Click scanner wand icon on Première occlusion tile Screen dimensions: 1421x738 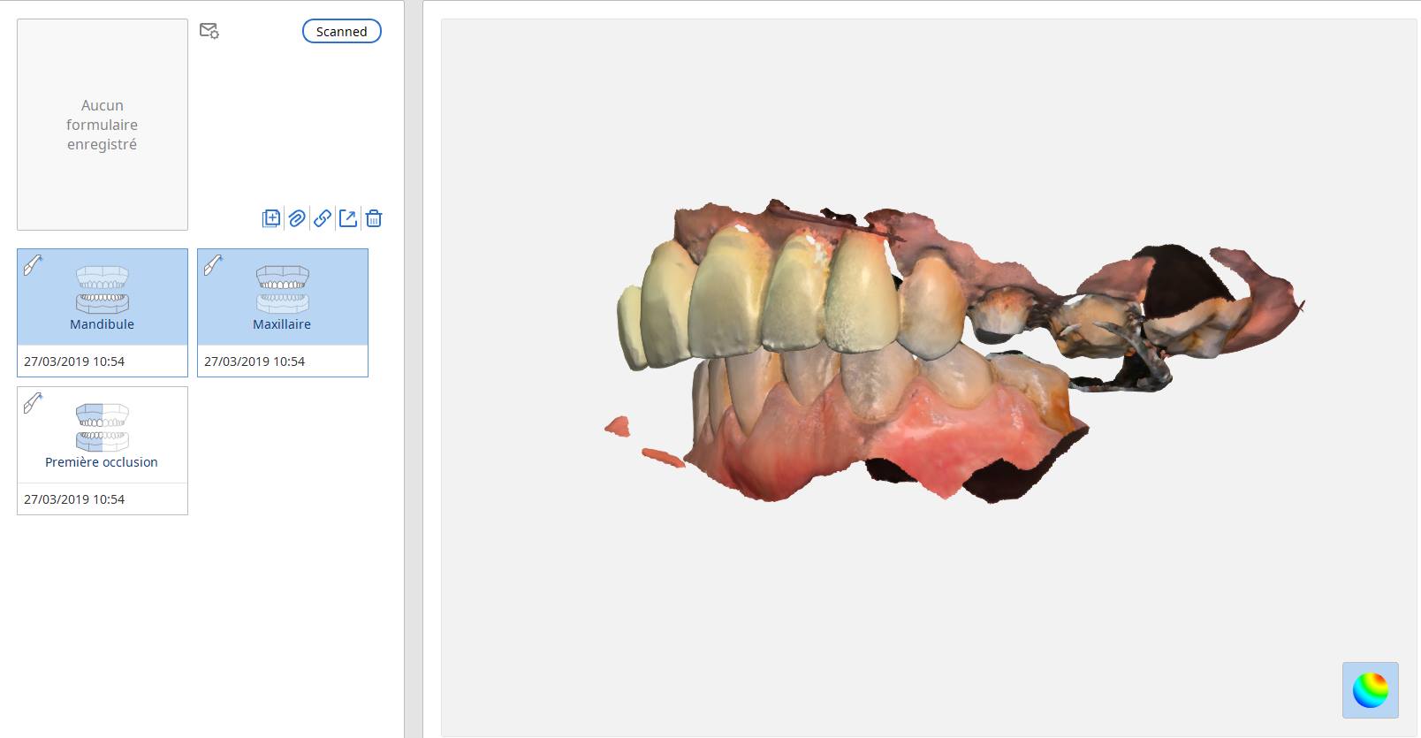33,403
